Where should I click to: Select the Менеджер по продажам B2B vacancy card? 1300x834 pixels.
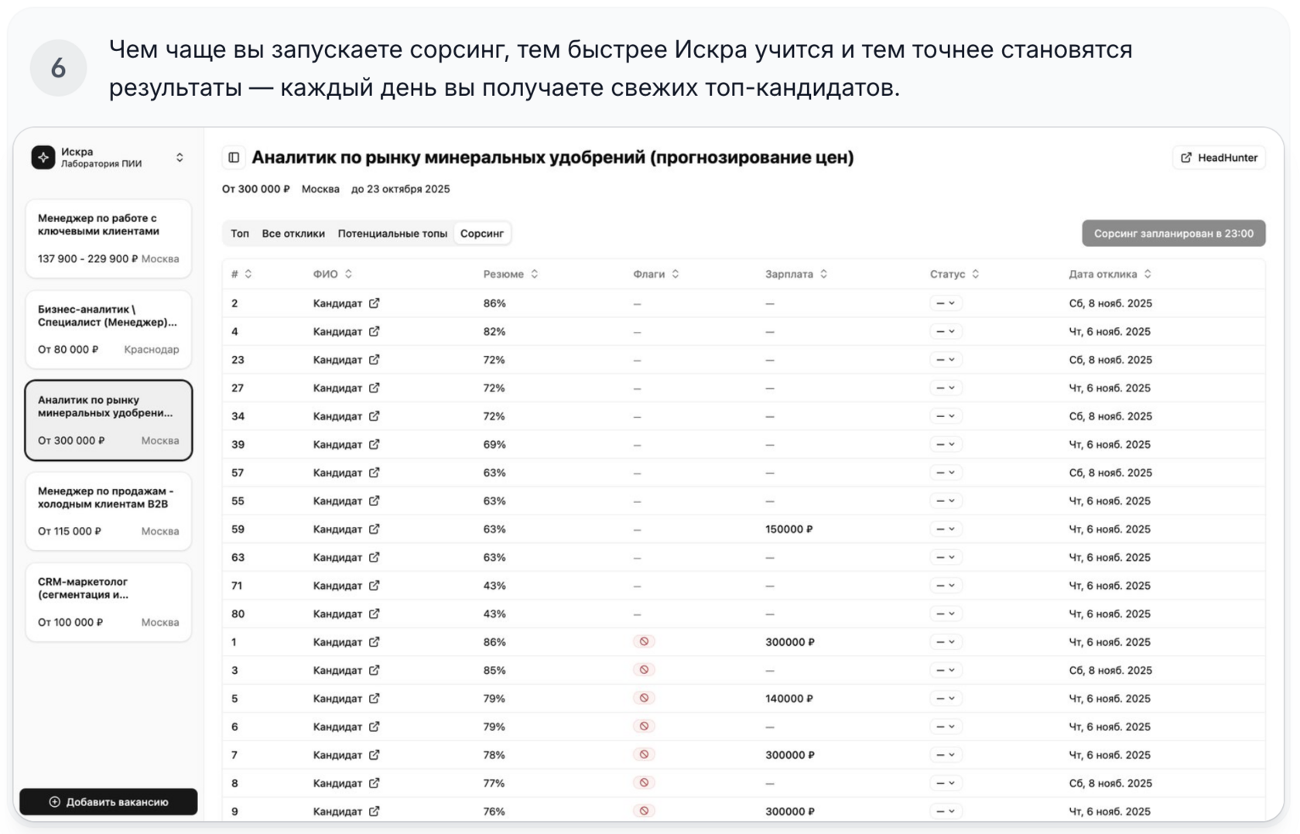click(108, 511)
